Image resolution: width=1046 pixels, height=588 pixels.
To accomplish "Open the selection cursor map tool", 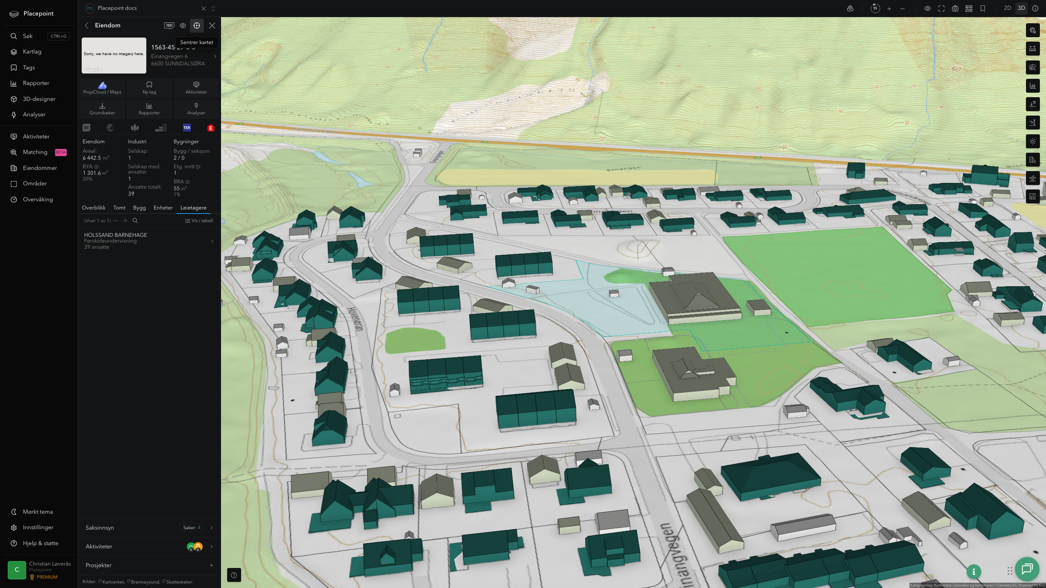I will (1033, 31).
